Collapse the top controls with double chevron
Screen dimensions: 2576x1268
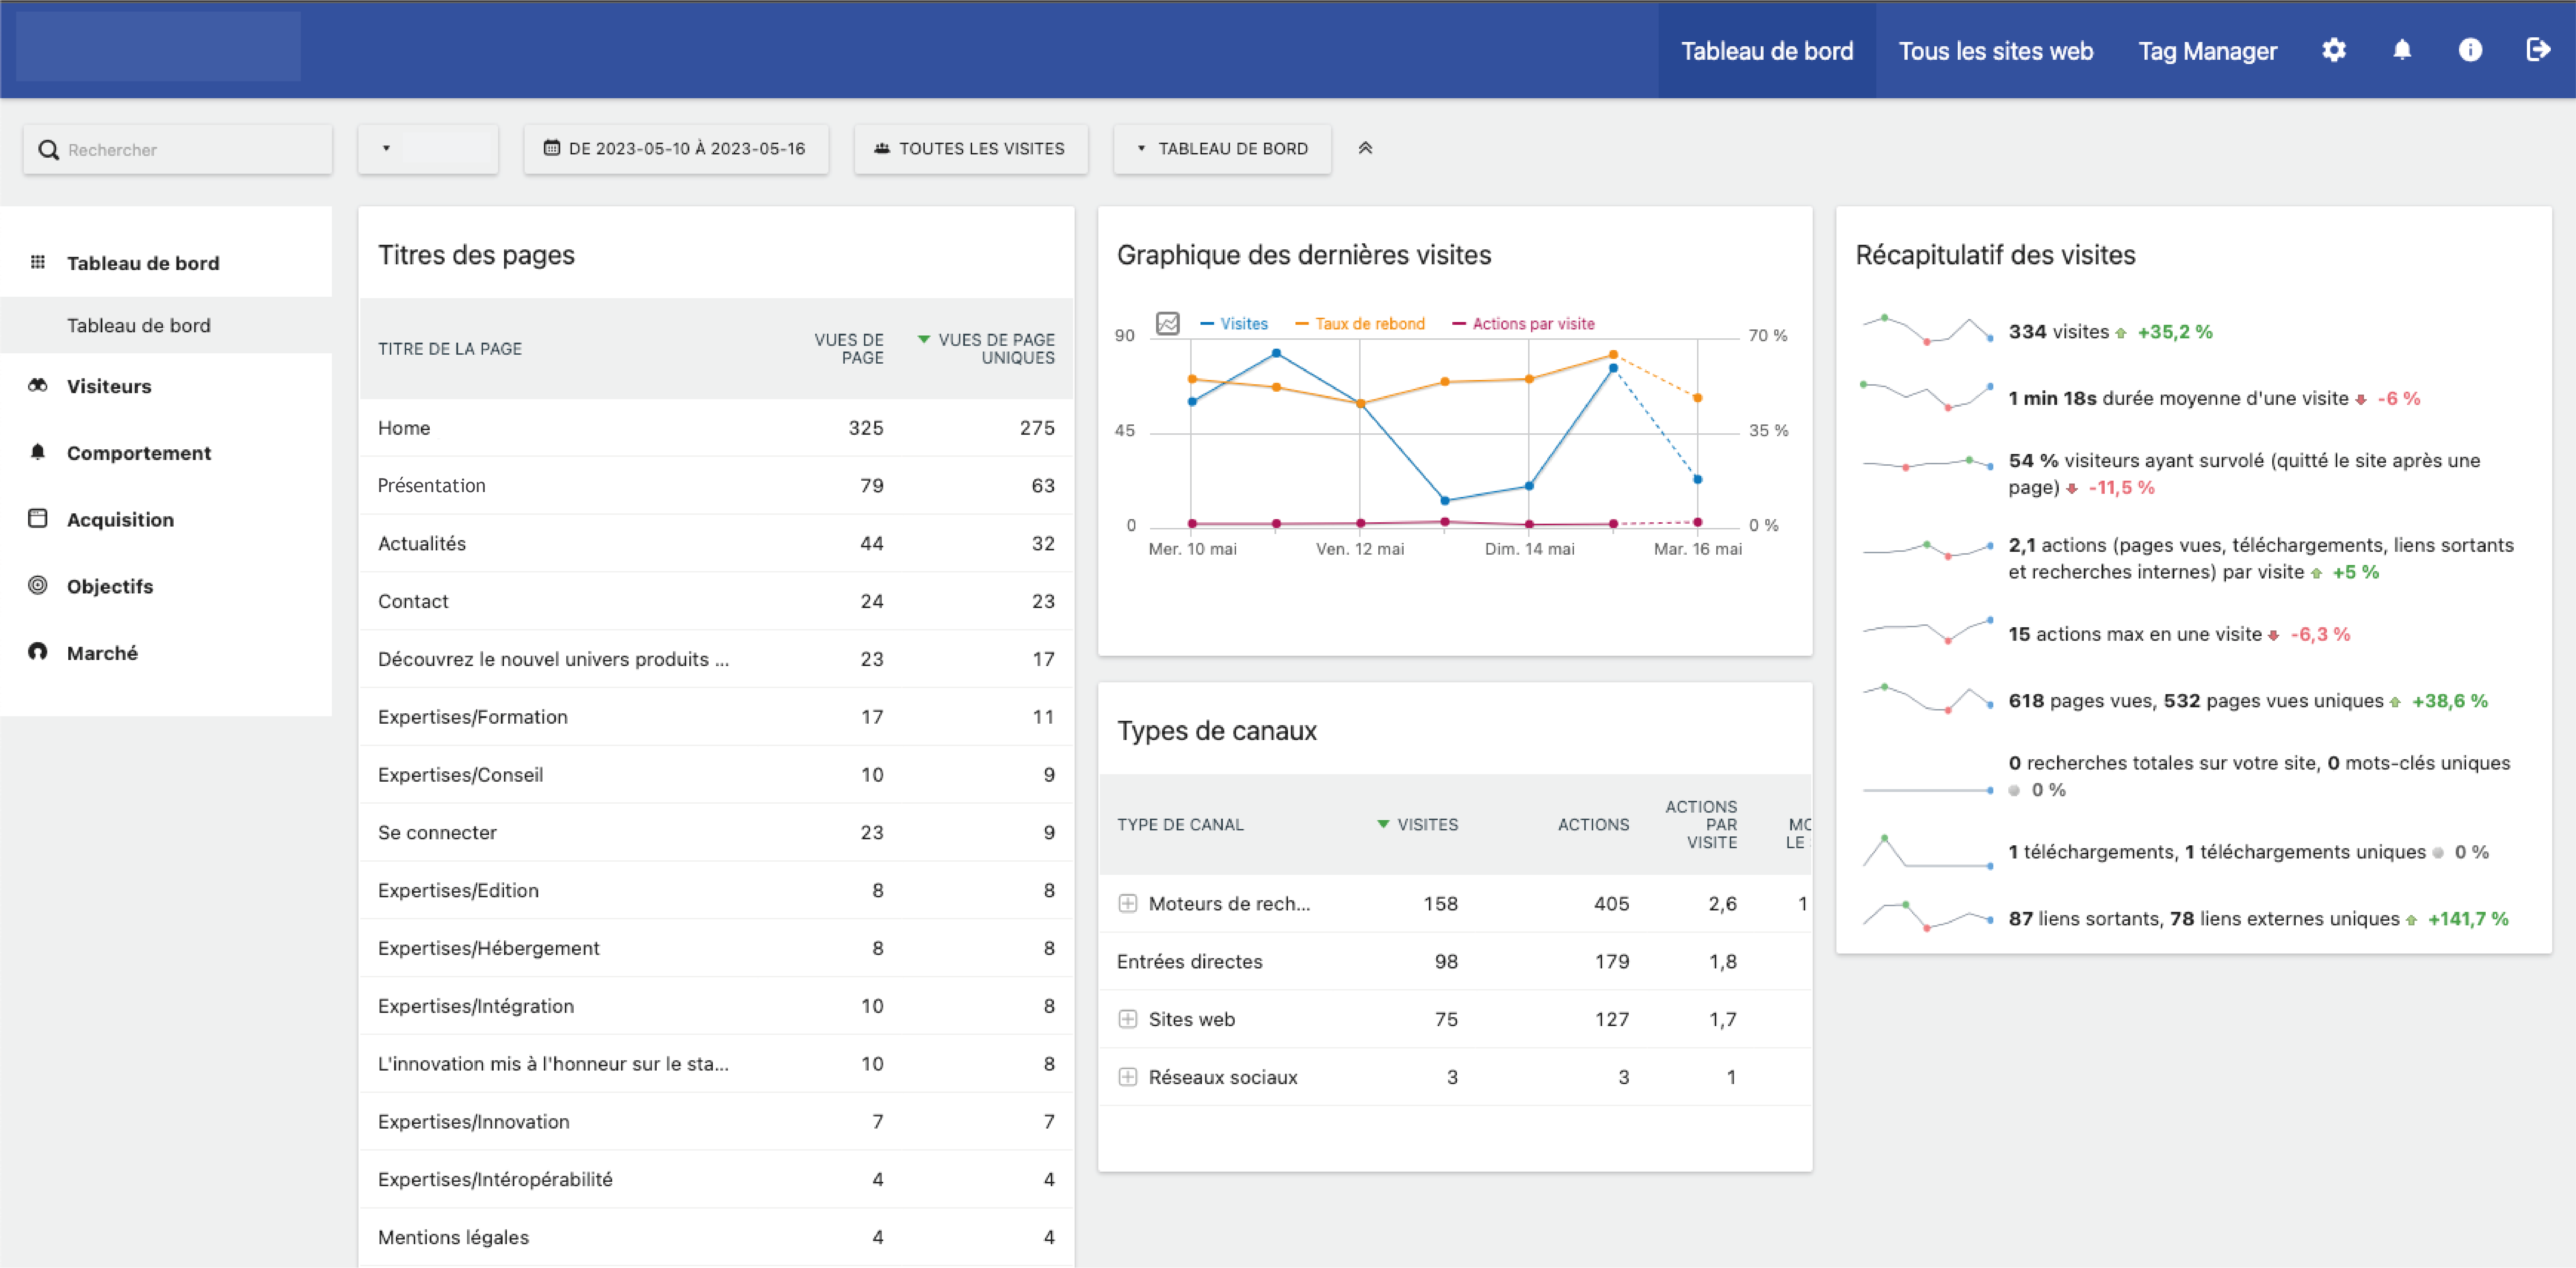(x=1365, y=148)
